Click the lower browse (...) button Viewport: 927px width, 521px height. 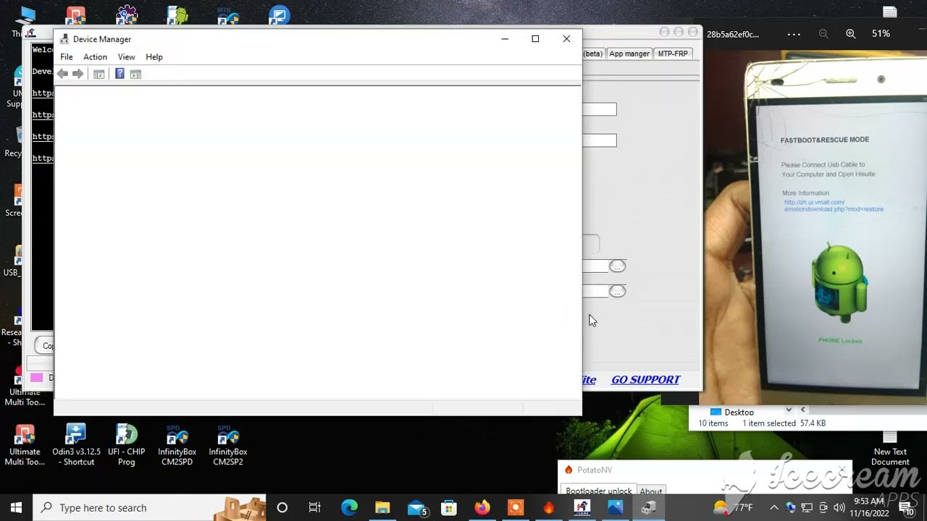[x=617, y=291]
